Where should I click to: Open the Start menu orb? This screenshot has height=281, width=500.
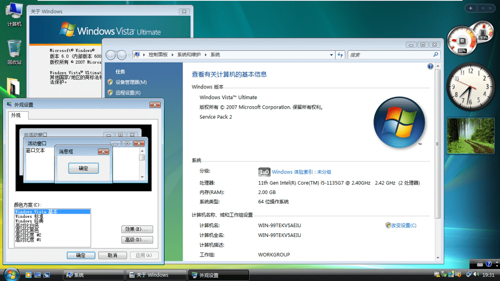point(11,274)
